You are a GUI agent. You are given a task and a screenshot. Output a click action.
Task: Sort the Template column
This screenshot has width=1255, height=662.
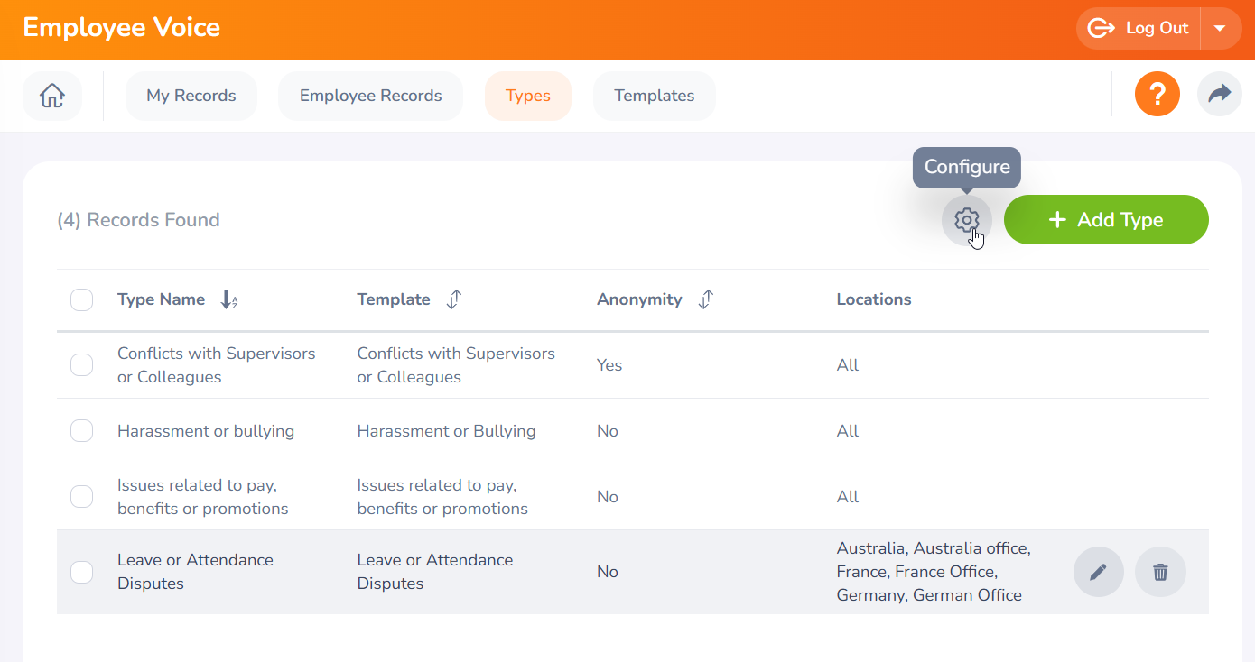454,300
